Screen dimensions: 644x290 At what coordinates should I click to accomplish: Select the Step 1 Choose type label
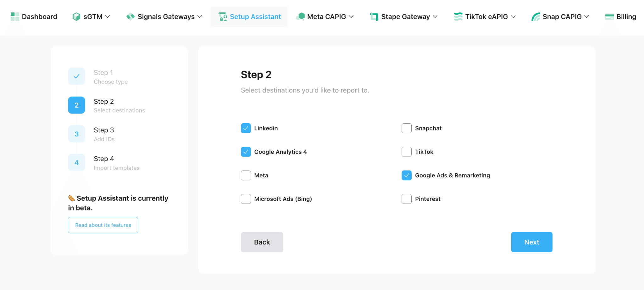click(x=111, y=77)
